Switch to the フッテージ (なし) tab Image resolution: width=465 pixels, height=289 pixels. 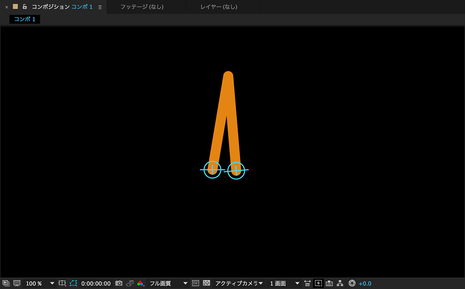(x=142, y=7)
